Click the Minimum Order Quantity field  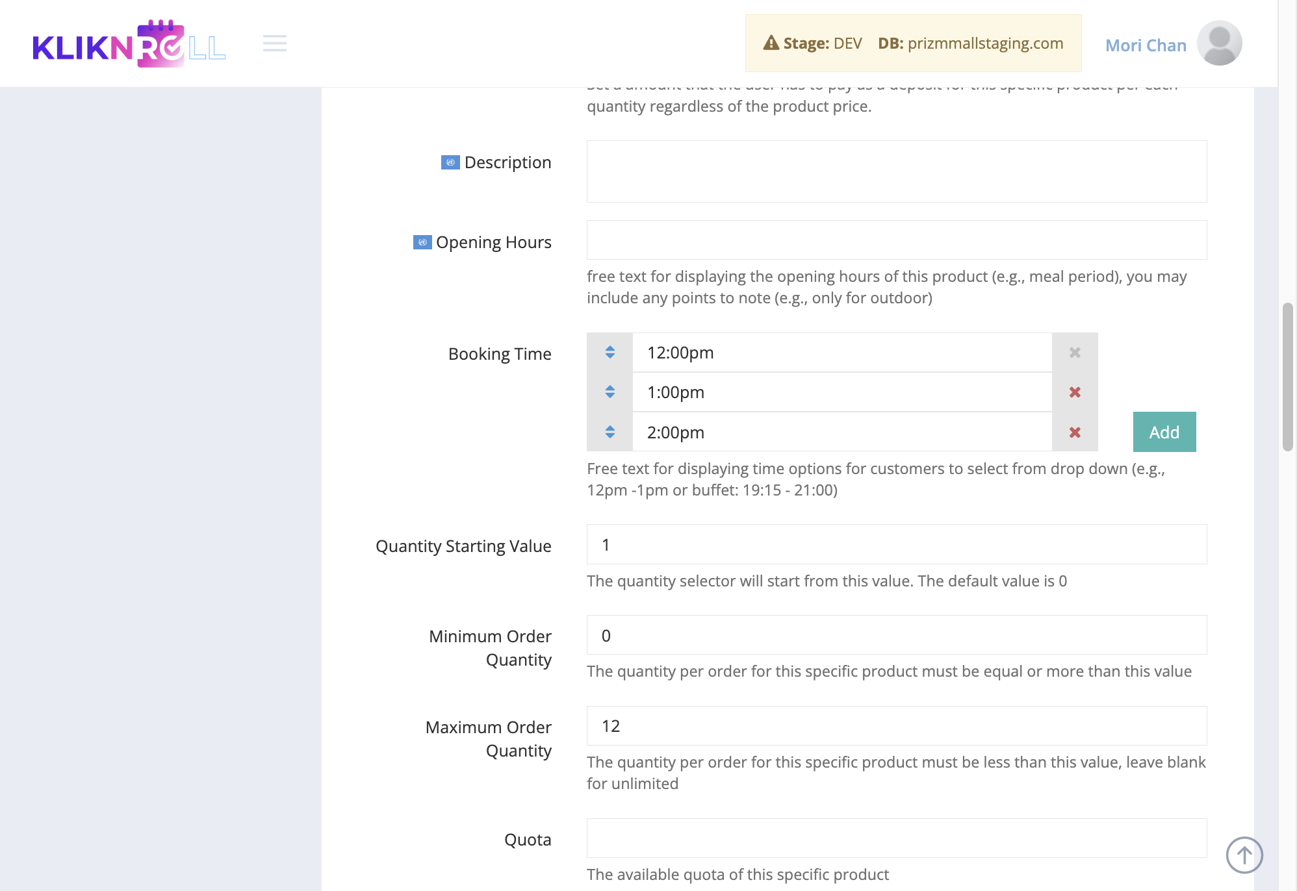click(897, 635)
